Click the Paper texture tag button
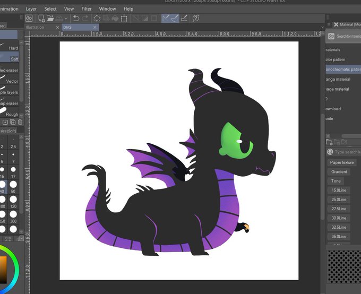Viewport: 361px width, 294px height. pyautogui.click(x=342, y=162)
